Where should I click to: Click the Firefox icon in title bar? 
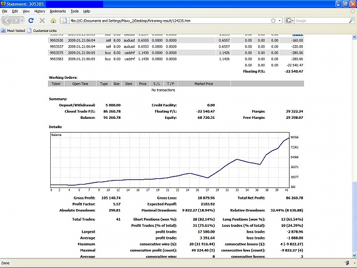[x=3, y=3]
